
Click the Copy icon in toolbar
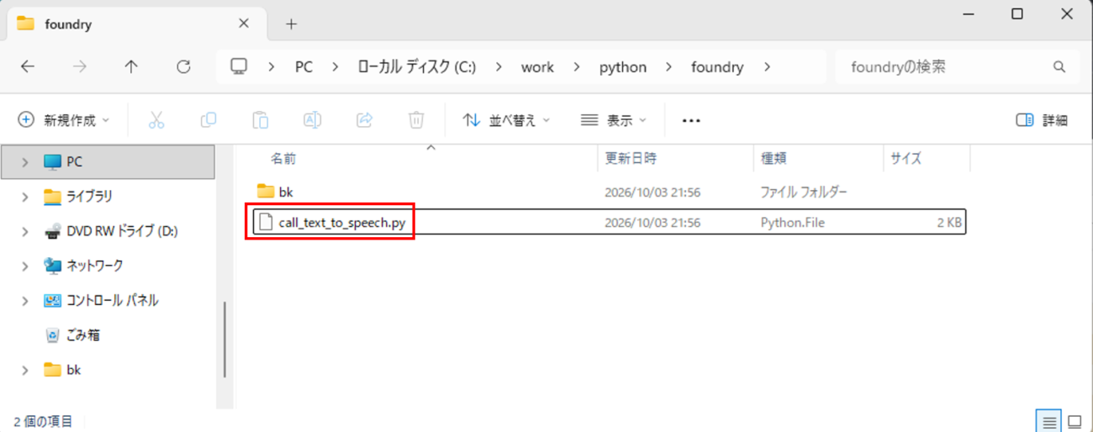(209, 120)
